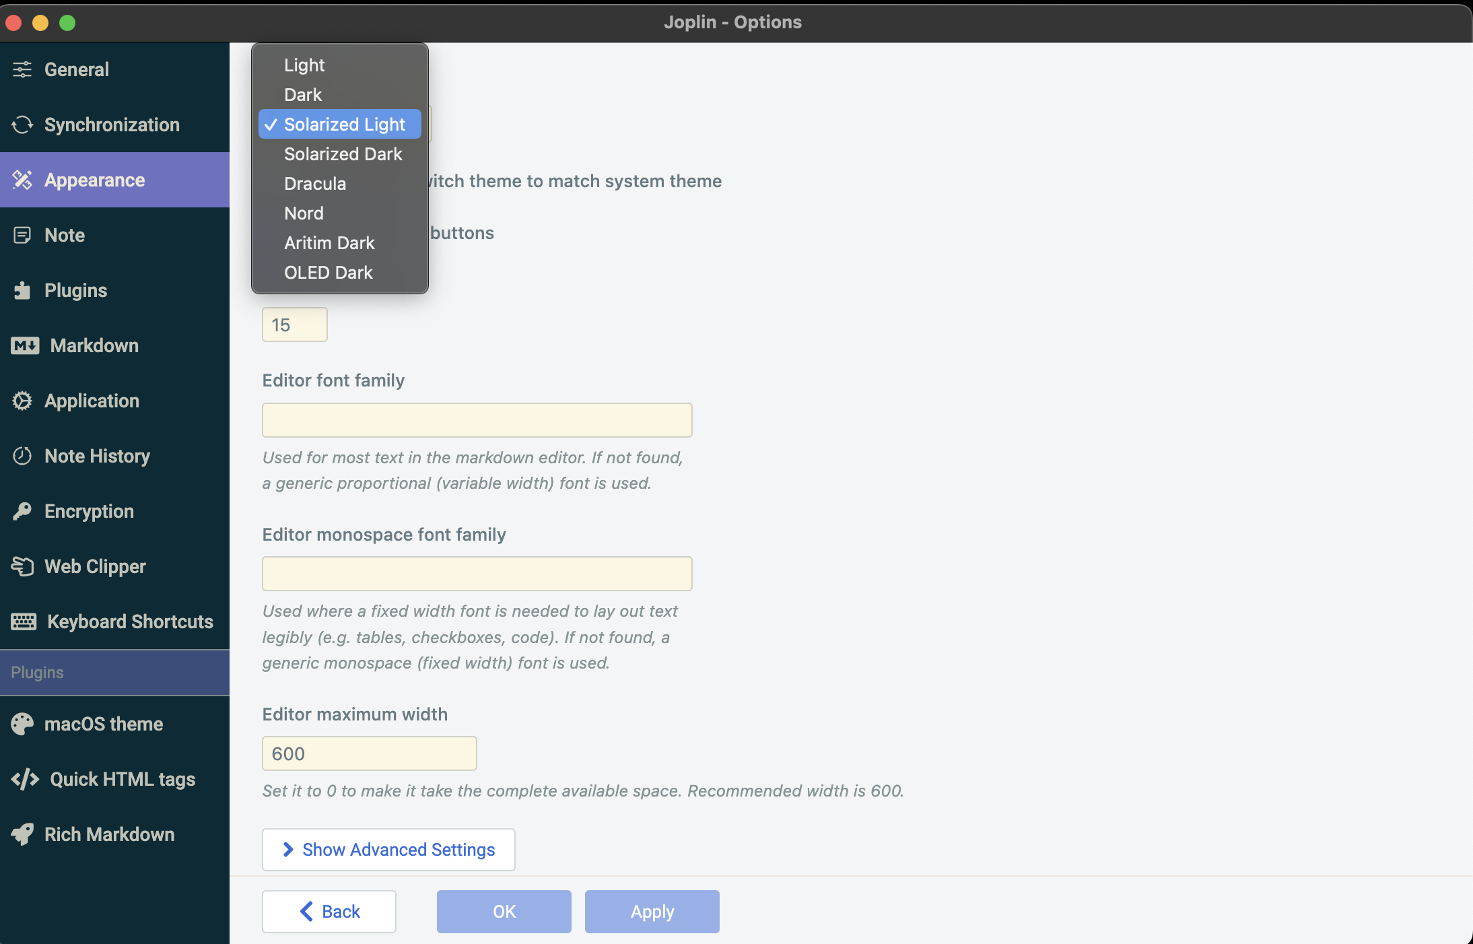Click the Encryption key icon

pos(22,511)
